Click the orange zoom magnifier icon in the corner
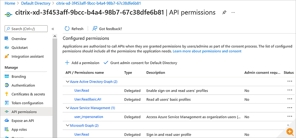 pos(290,132)
